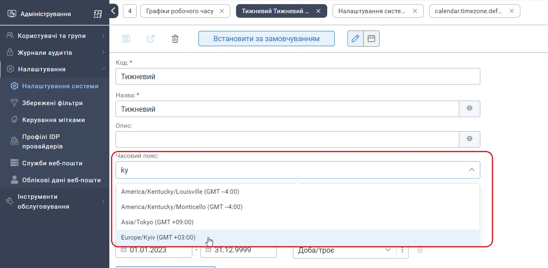Open globe translation for Опис field
Screen dimensions: 548x268
click(470, 139)
